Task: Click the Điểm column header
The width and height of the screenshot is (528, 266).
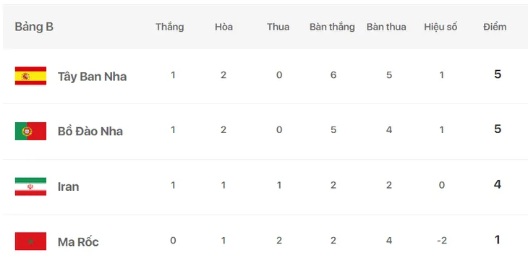Action: [495, 27]
